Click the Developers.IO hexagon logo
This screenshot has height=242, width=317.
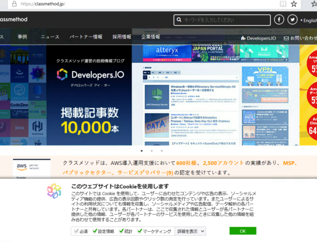[x=62, y=74]
